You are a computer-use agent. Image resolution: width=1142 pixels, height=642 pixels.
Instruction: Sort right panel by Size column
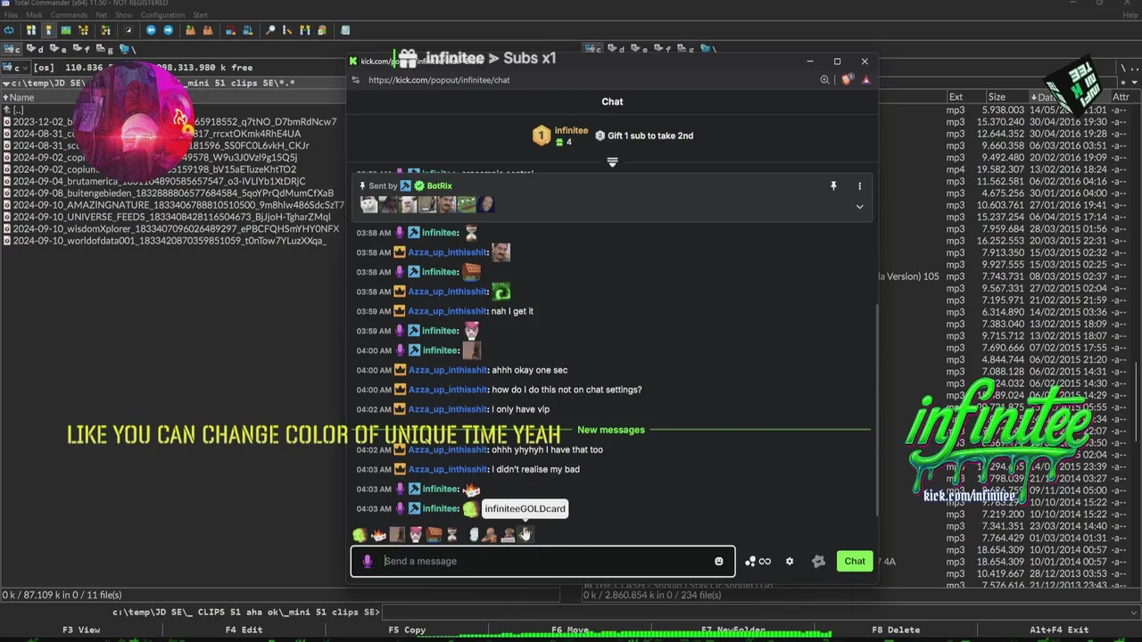(x=997, y=97)
